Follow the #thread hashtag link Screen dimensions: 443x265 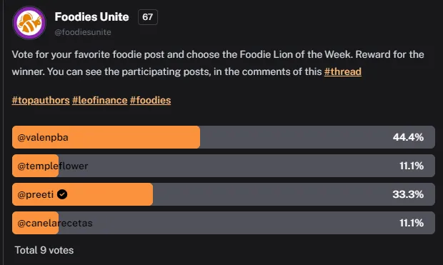[343, 71]
